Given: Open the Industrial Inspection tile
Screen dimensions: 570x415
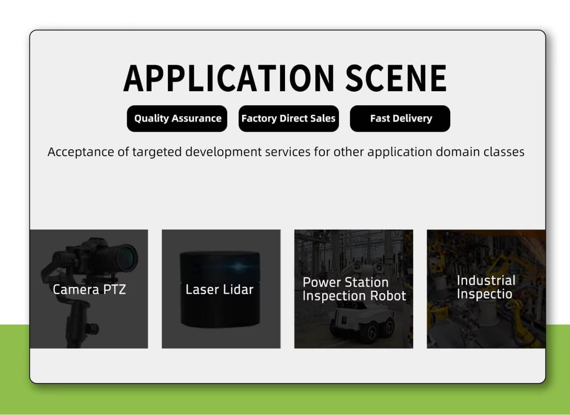Looking at the screenshot, I should tap(486, 289).
